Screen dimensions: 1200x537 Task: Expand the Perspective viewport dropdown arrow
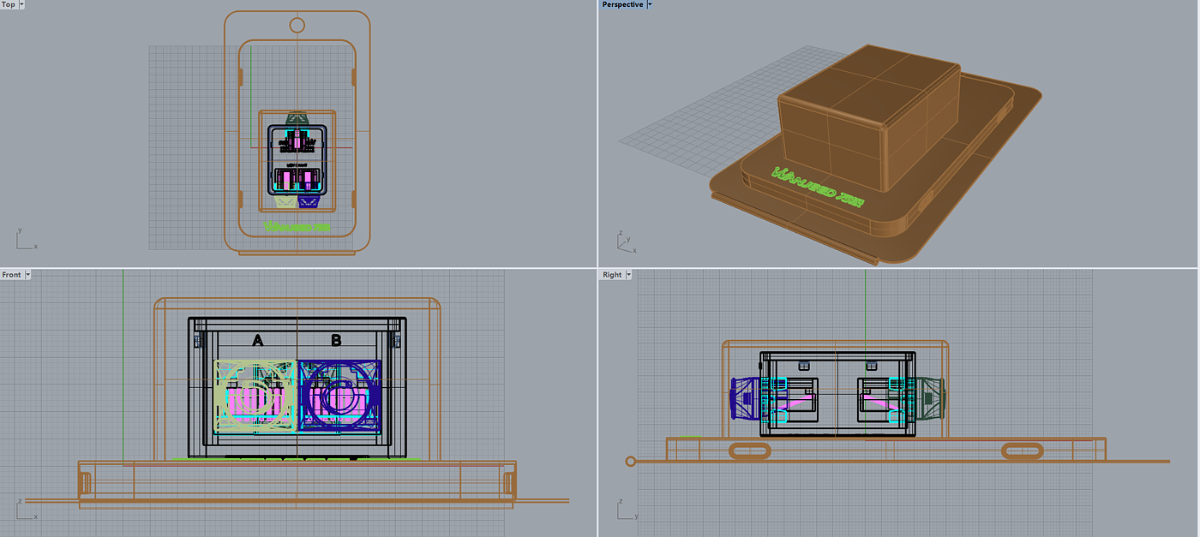coord(649,5)
